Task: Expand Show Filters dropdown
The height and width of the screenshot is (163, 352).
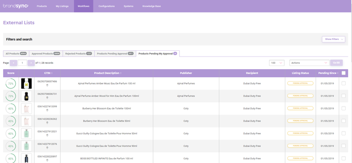Action: tap(333, 40)
